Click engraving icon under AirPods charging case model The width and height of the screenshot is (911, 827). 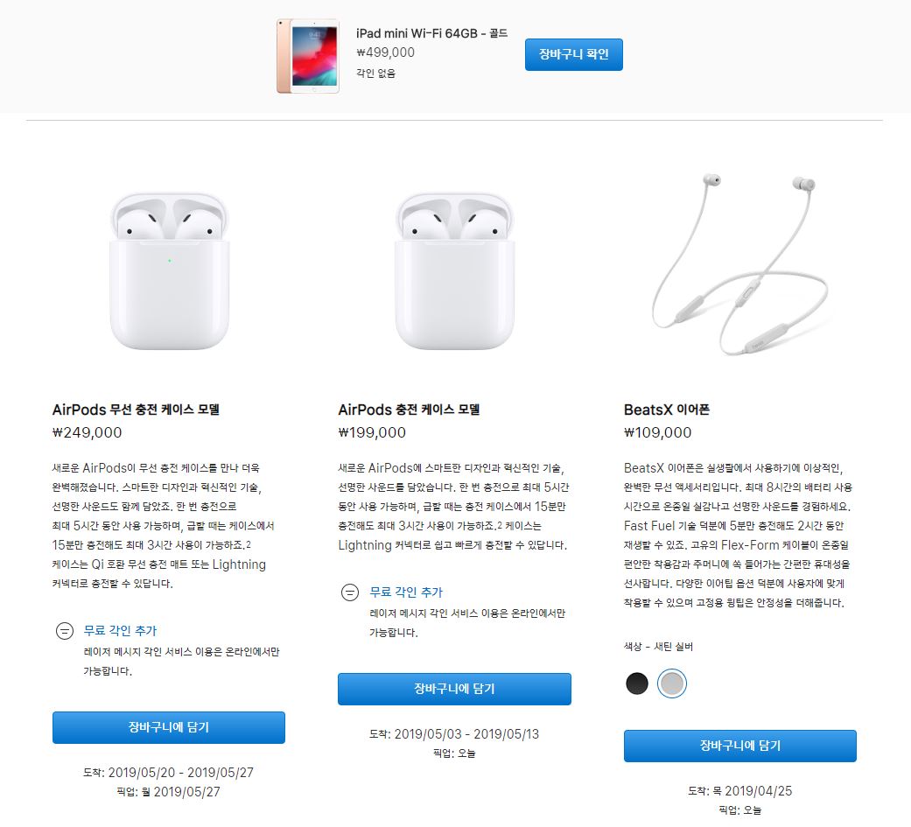click(x=350, y=592)
